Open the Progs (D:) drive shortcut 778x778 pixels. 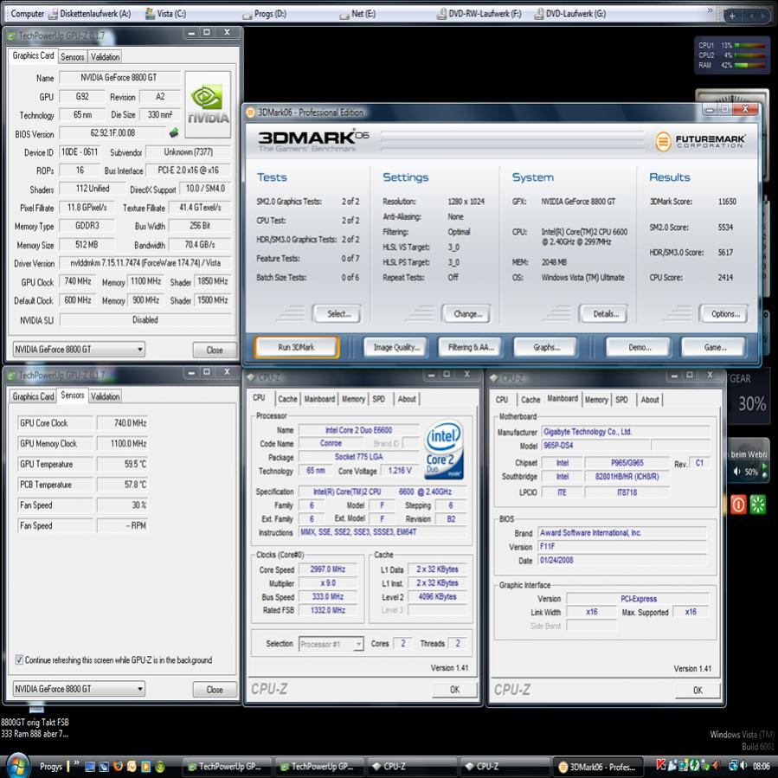(264, 14)
